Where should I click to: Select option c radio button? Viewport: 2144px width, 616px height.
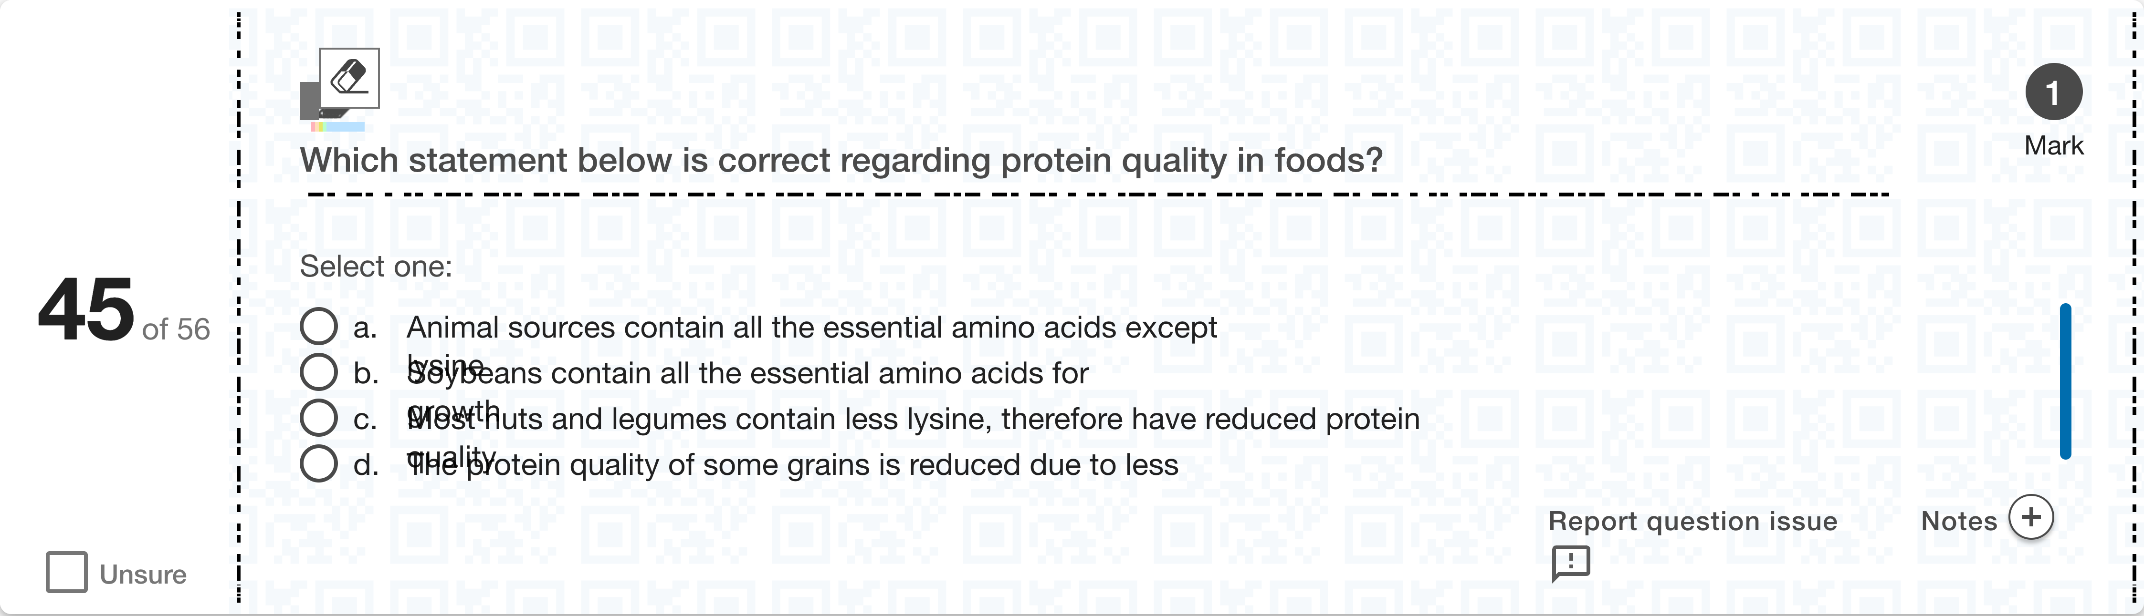pyautogui.click(x=319, y=418)
